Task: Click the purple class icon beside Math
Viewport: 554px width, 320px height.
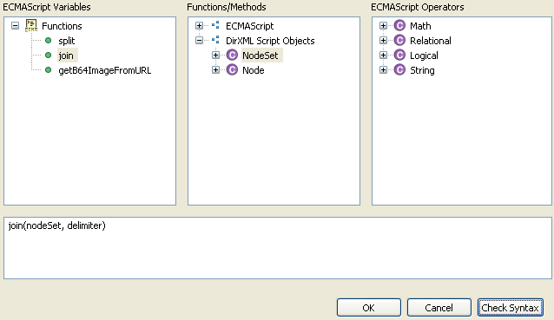Action: (399, 26)
